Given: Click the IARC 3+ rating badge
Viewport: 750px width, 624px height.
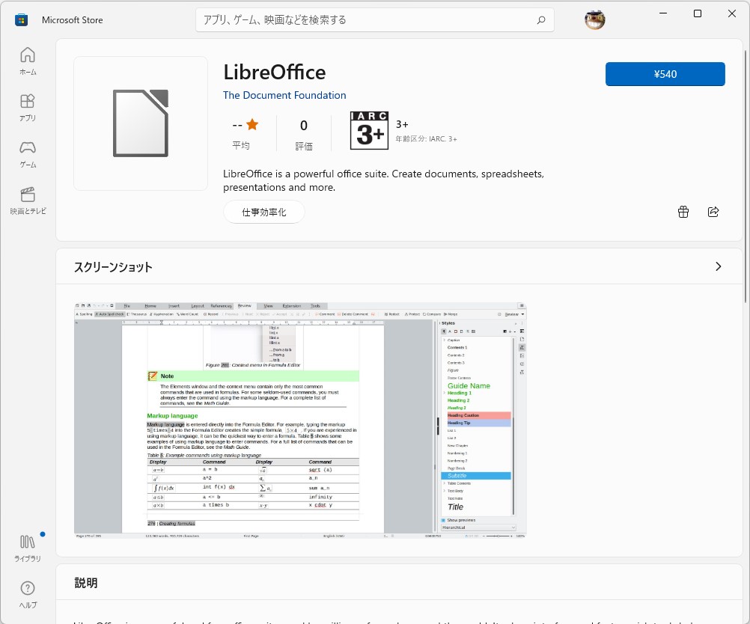Looking at the screenshot, I should click(369, 130).
